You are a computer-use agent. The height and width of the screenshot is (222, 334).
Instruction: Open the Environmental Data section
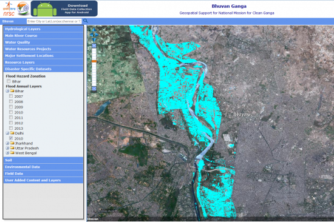click(43, 167)
